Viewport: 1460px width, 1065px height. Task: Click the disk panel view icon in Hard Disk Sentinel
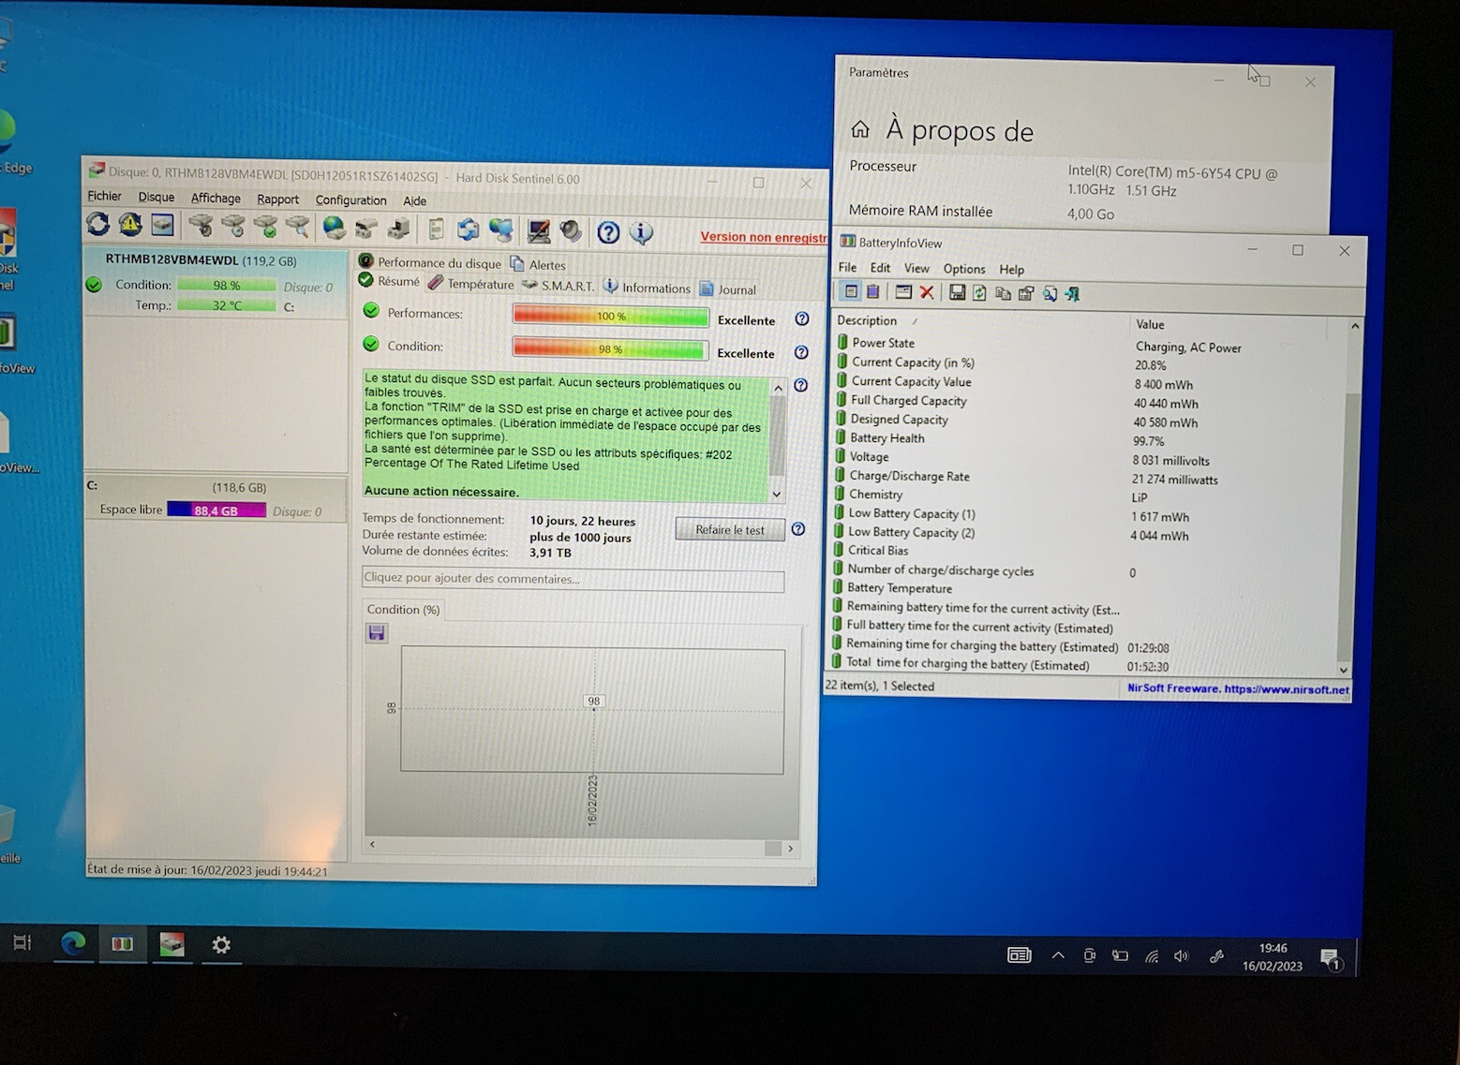coord(162,225)
